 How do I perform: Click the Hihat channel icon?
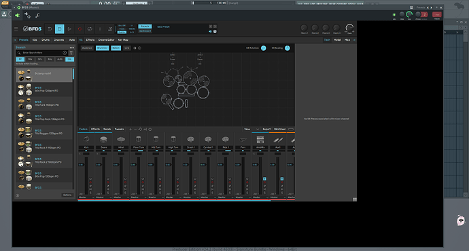[121, 139]
